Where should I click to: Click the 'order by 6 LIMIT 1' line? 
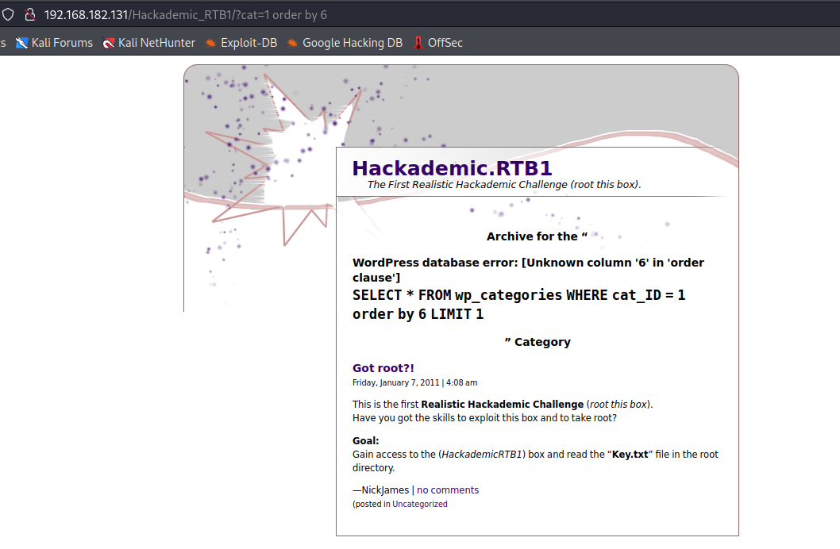coord(418,314)
